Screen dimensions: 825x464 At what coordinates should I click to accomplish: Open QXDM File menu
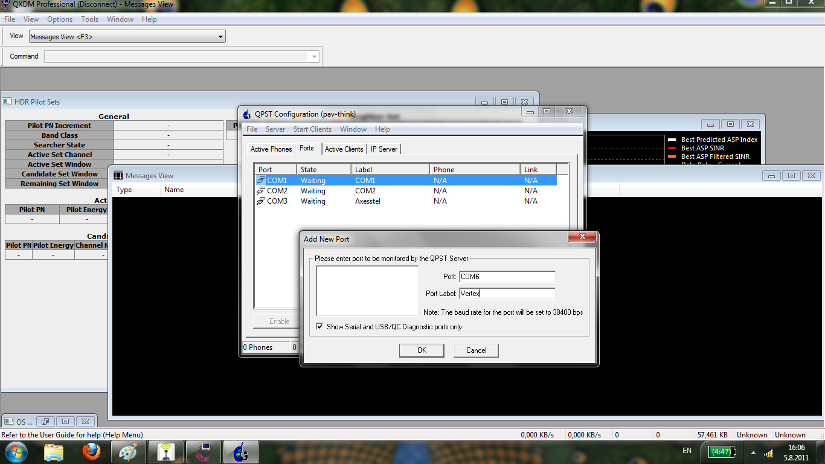(x=10, y=19)
